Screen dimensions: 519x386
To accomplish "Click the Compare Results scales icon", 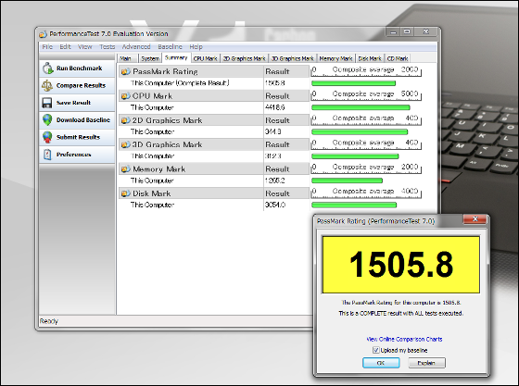I will pyautogui.click(x=47, y=85).
